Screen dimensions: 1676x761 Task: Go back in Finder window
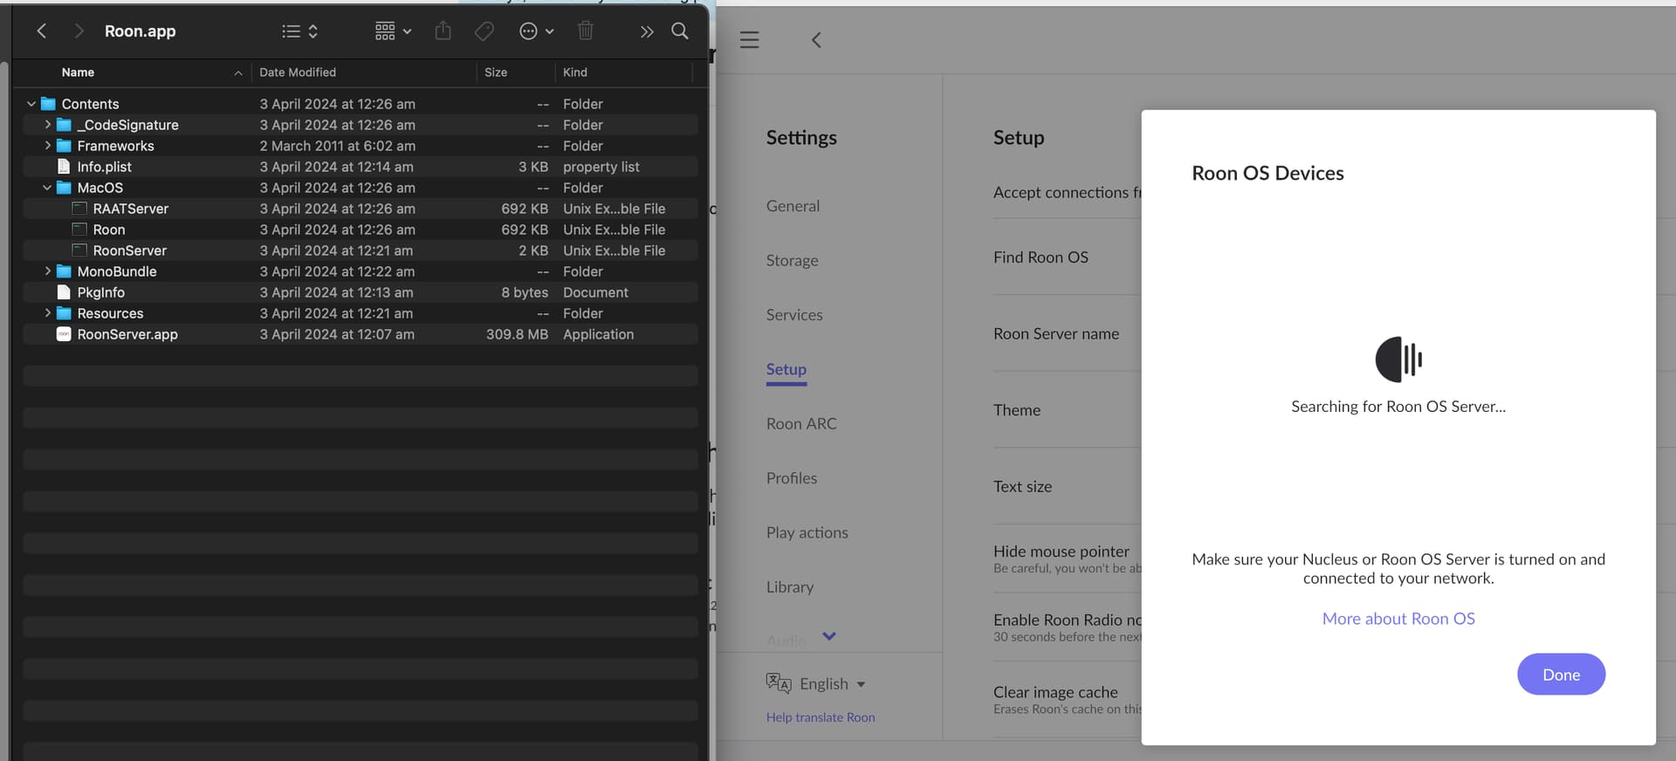41,31
